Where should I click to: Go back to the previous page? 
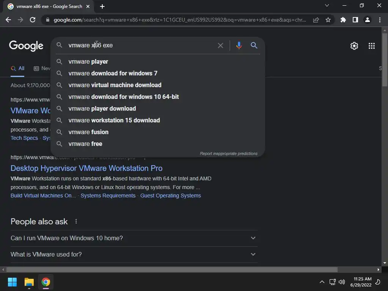8,20
